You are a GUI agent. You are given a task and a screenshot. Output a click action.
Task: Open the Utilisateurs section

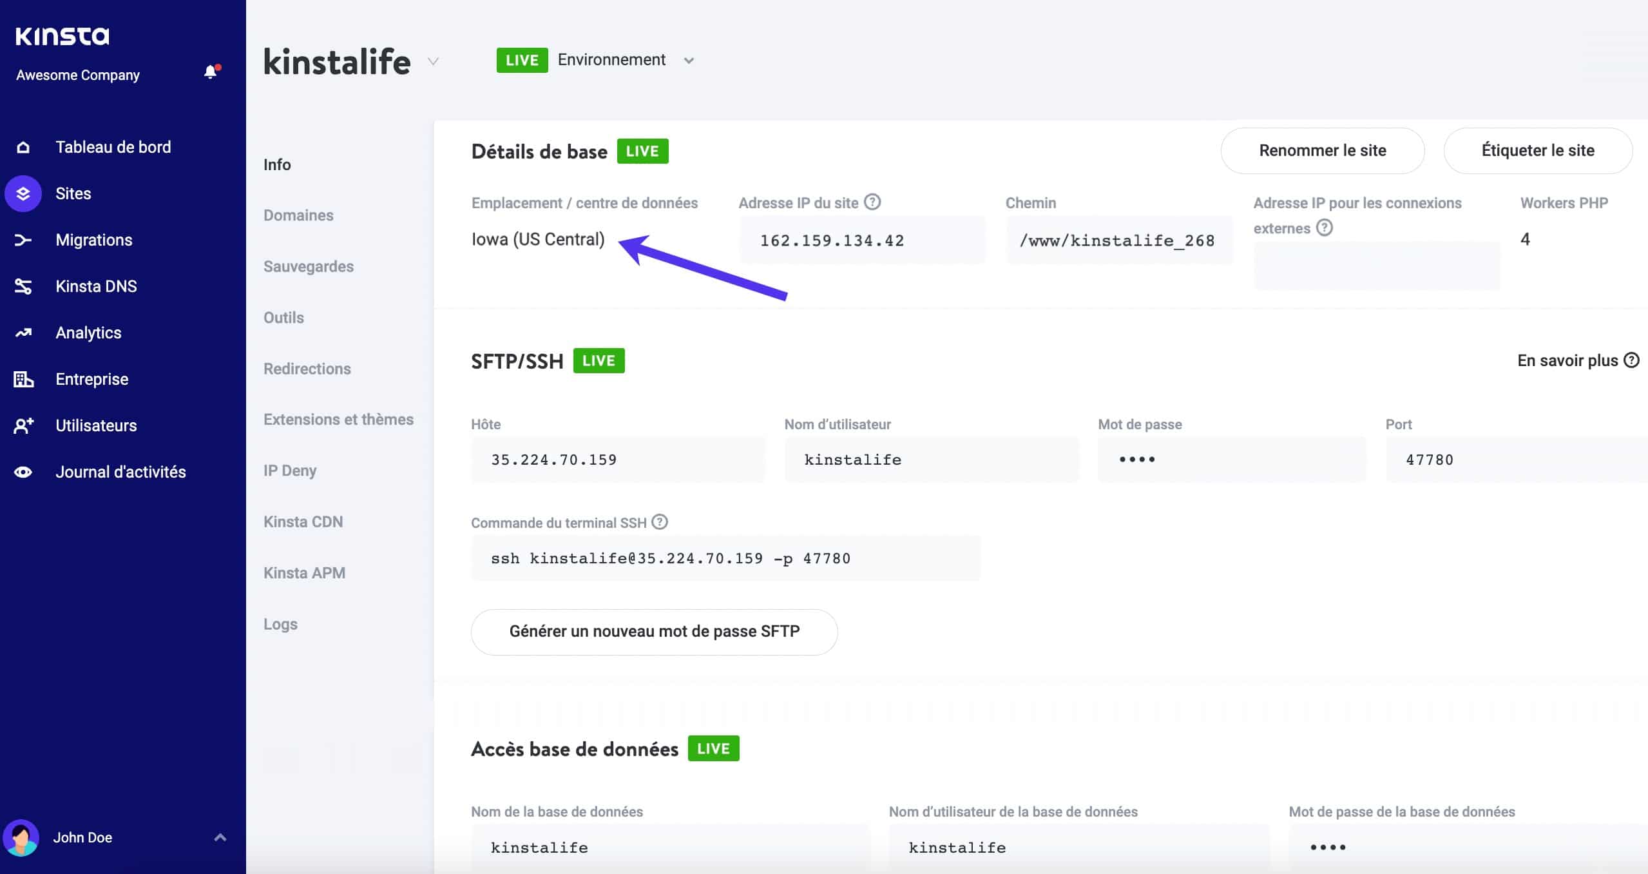coord(95,425)
